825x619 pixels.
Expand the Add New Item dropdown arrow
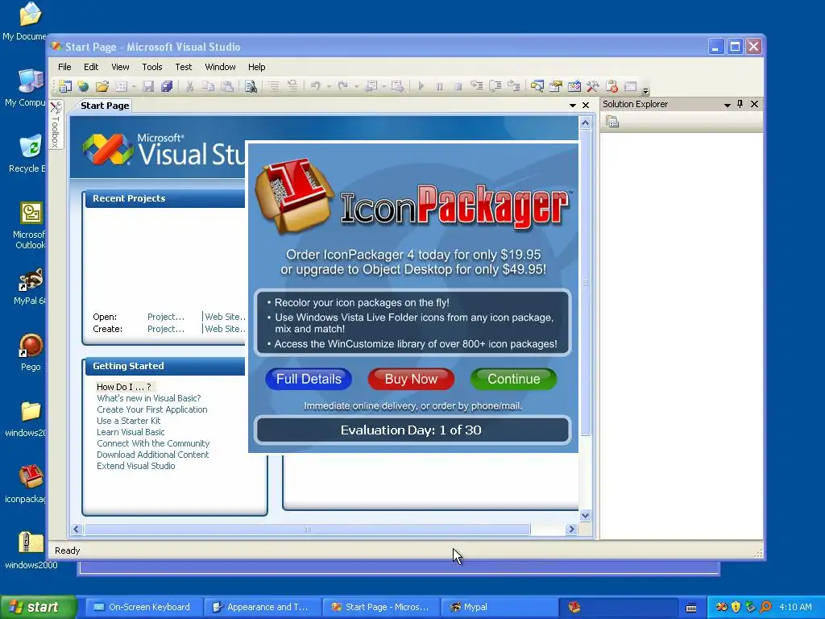135,87
